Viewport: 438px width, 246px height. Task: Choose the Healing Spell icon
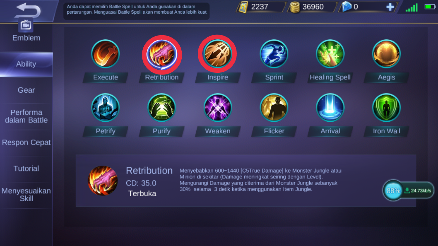(330, 54)
